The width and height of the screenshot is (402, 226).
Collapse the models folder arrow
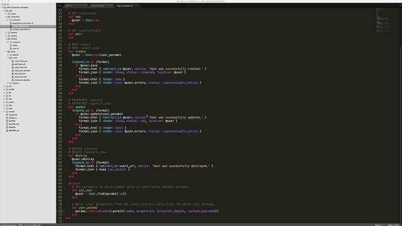6,39
